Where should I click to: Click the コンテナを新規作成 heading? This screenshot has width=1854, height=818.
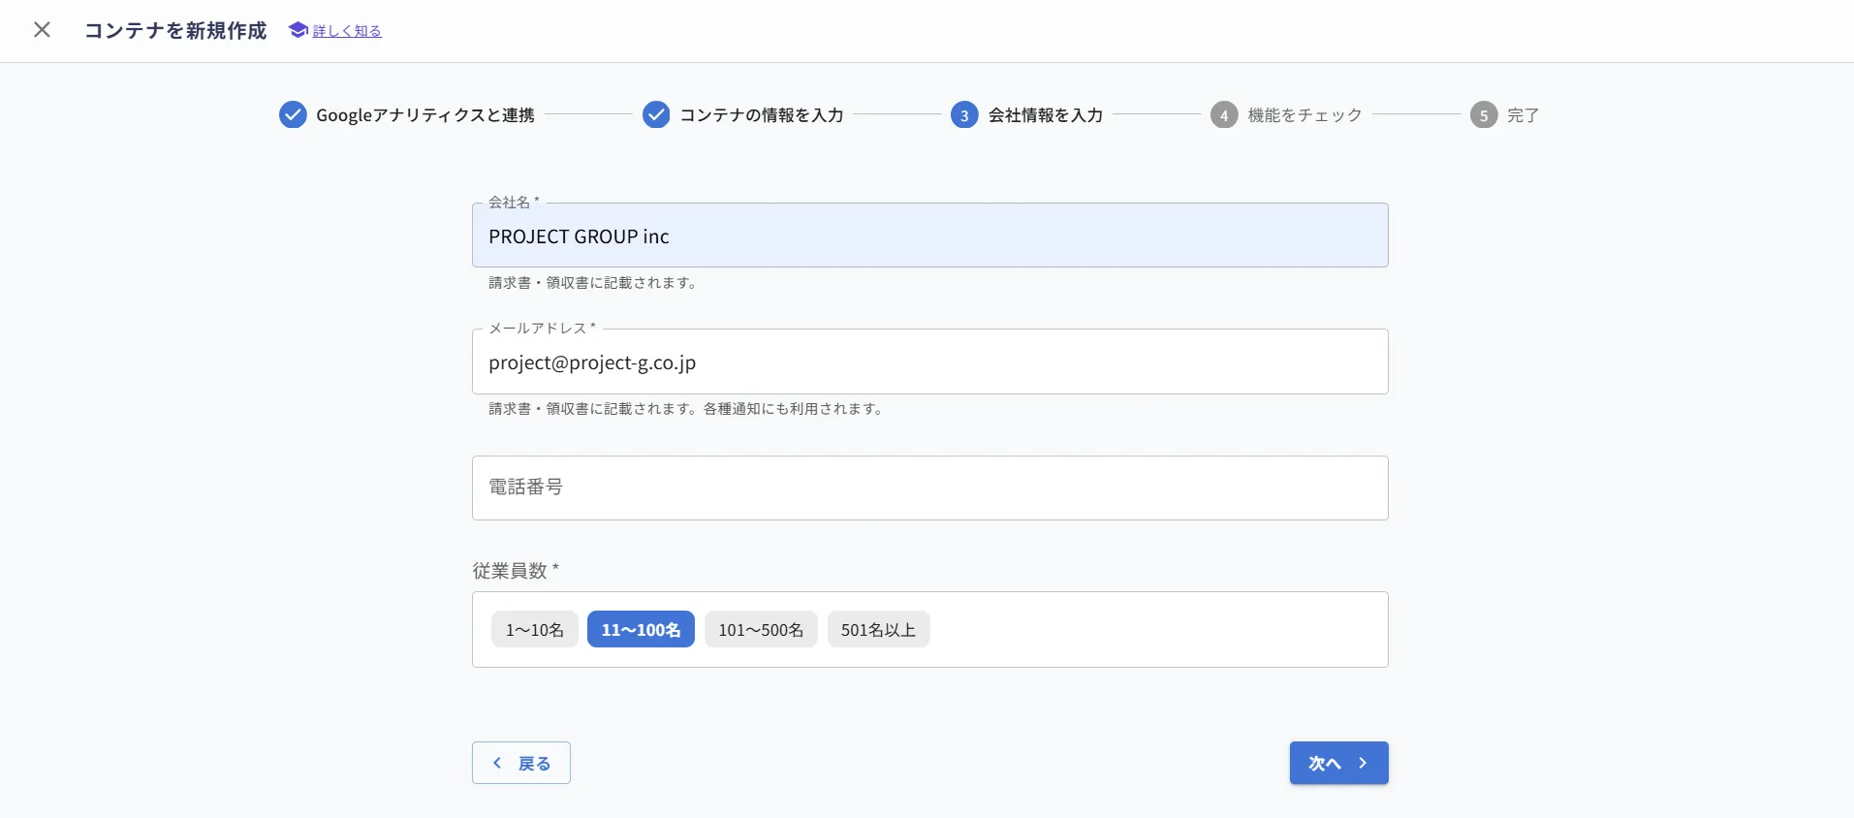point(175,31)
